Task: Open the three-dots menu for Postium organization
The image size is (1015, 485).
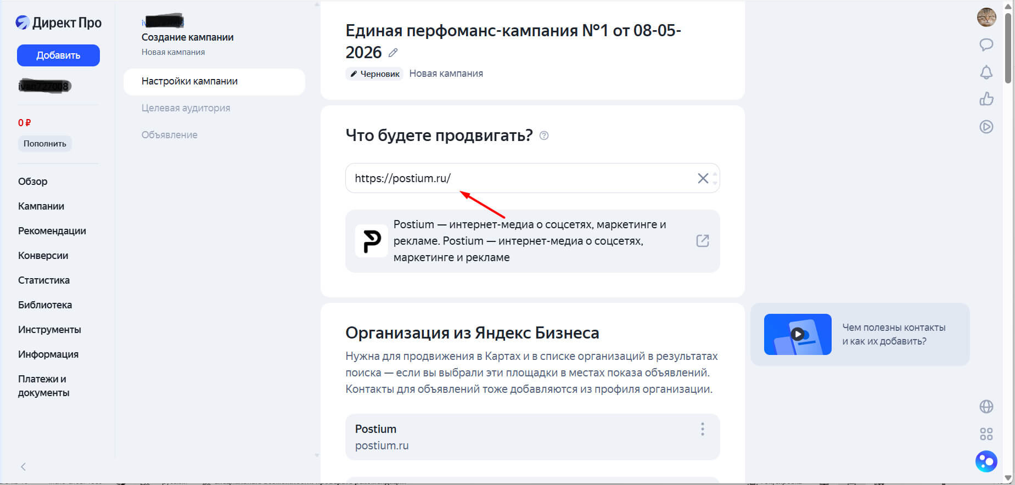Action: [702, 429]
